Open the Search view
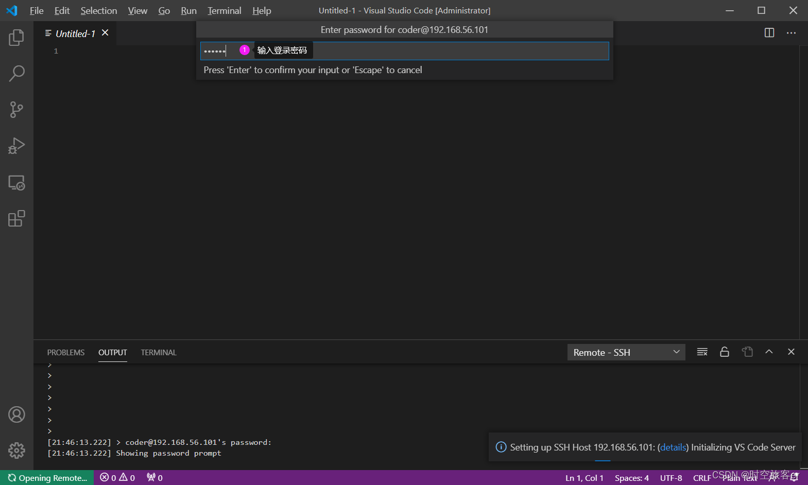 pos(16,74)
